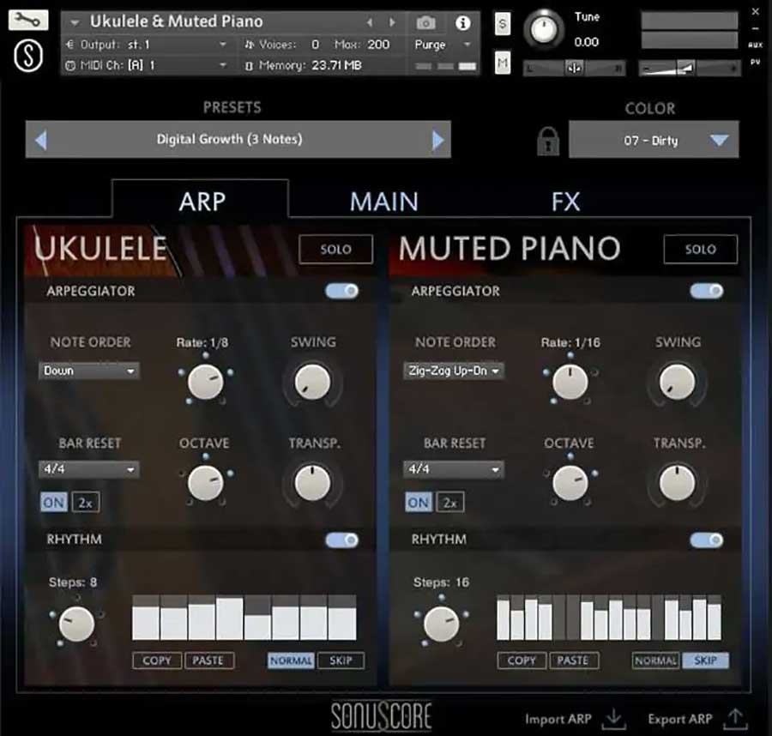
Task: Open Ukulele Bar Reset 4/4 dropdown
Action: (x=89, y=469)
